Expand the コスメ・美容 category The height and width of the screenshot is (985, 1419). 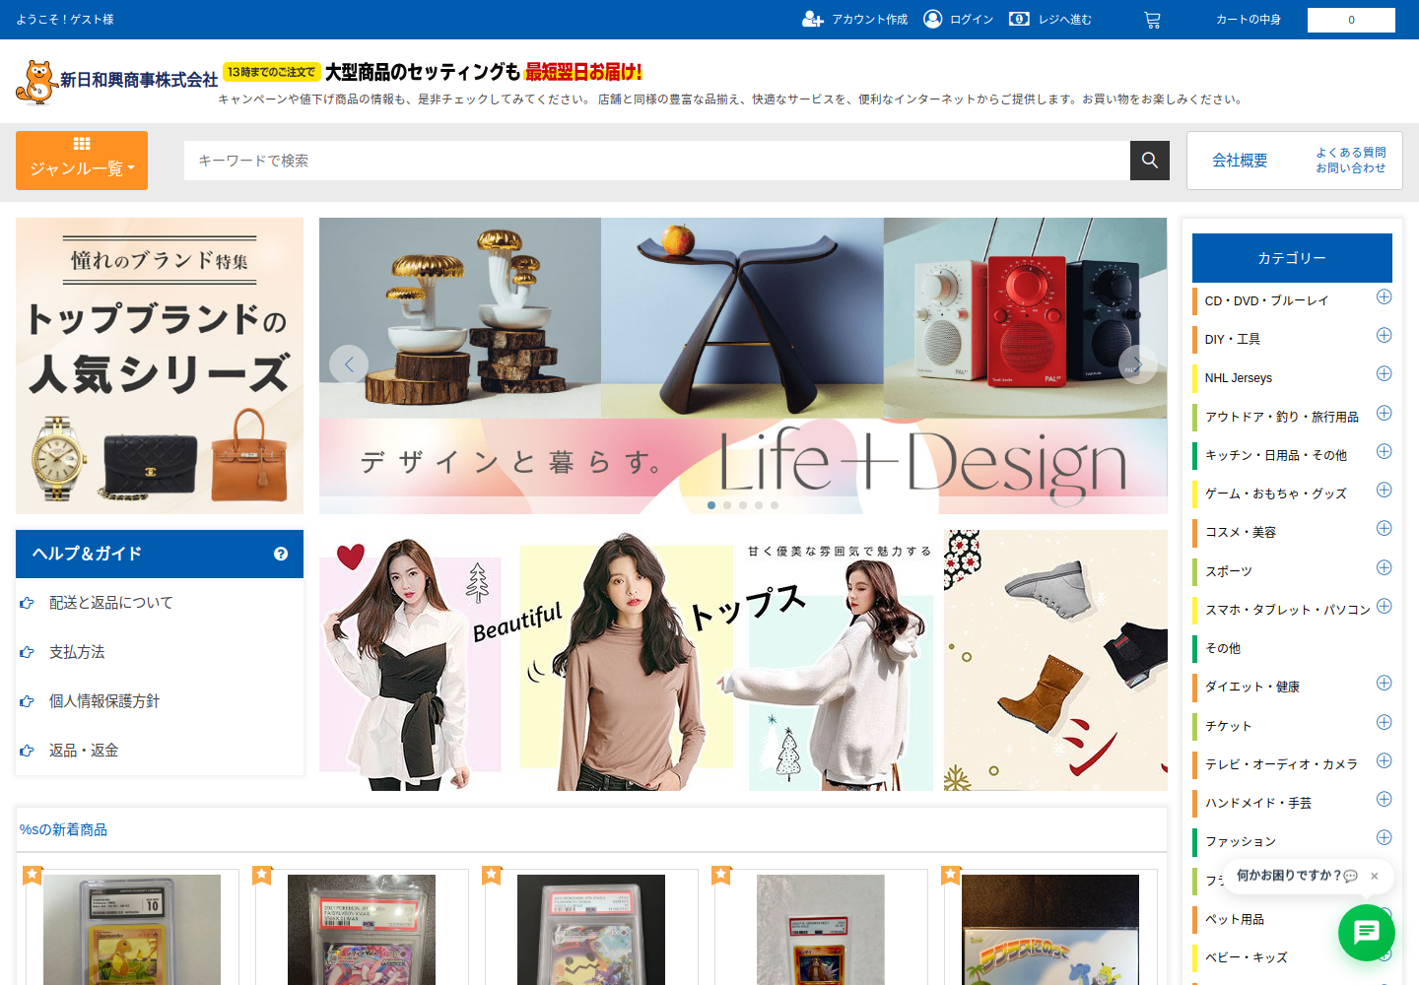[x=1384, y=528]
